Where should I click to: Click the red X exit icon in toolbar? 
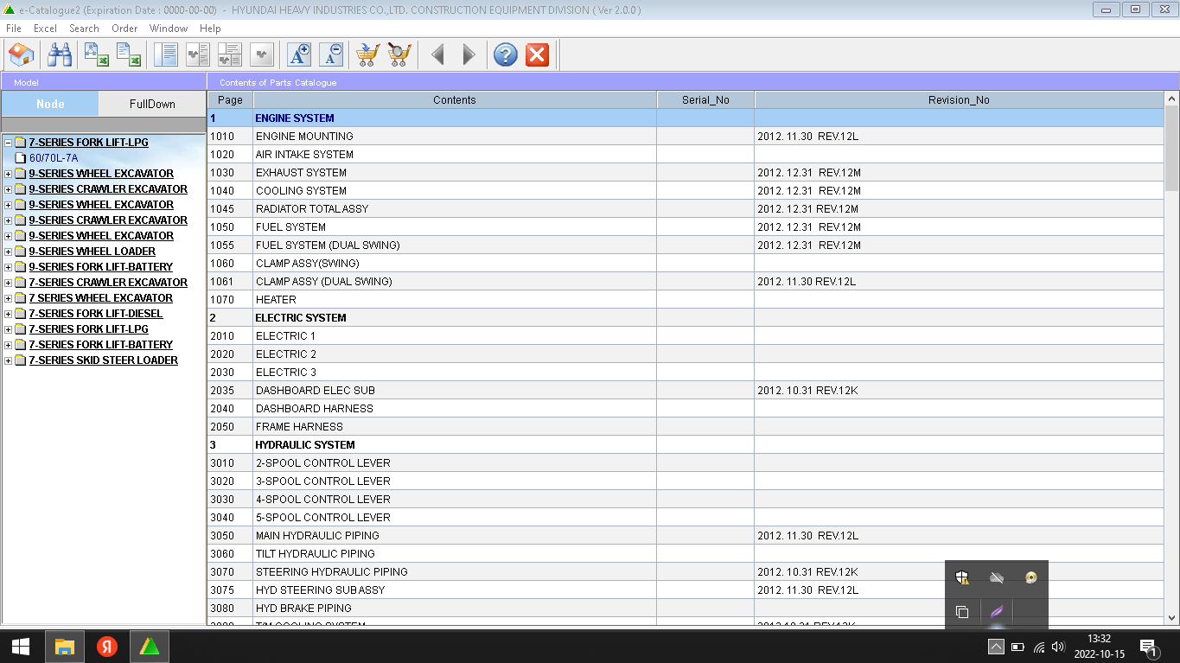click(537, 55)
